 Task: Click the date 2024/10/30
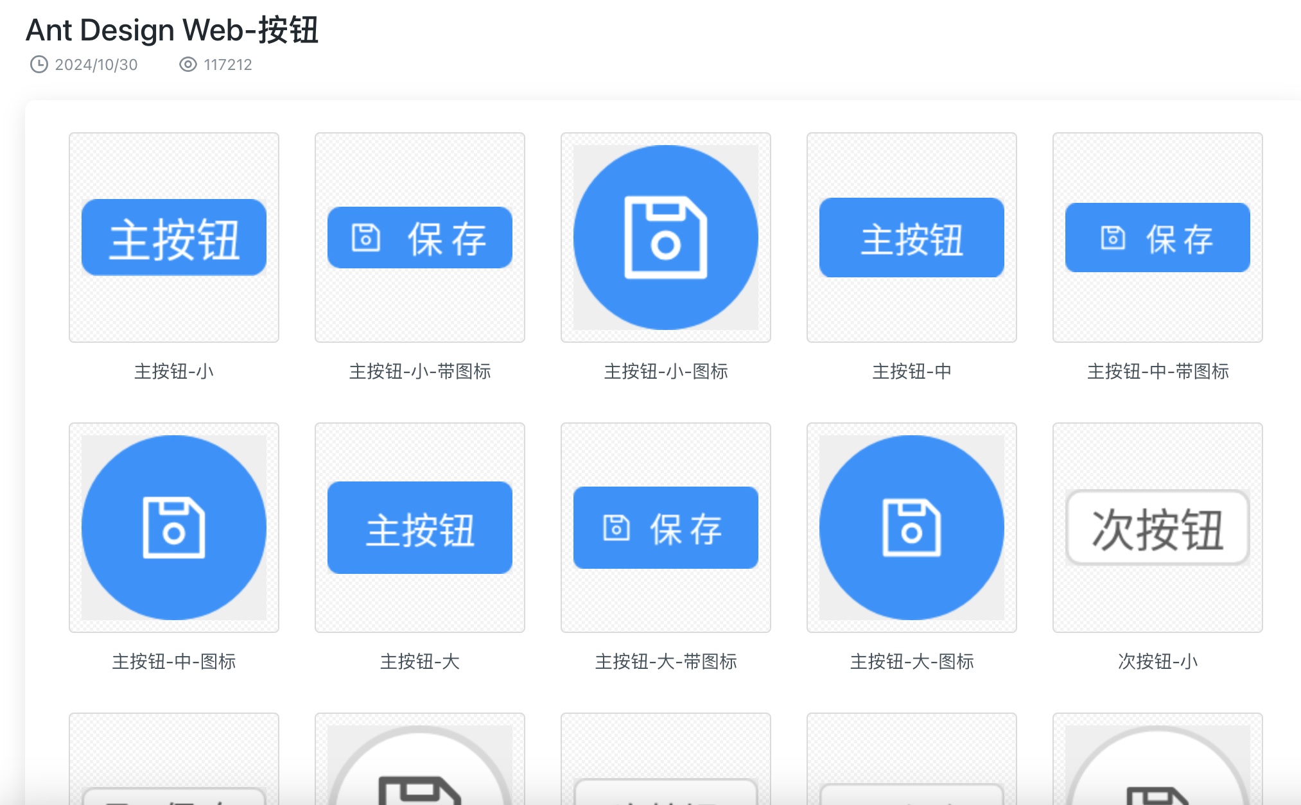point(96,65)
